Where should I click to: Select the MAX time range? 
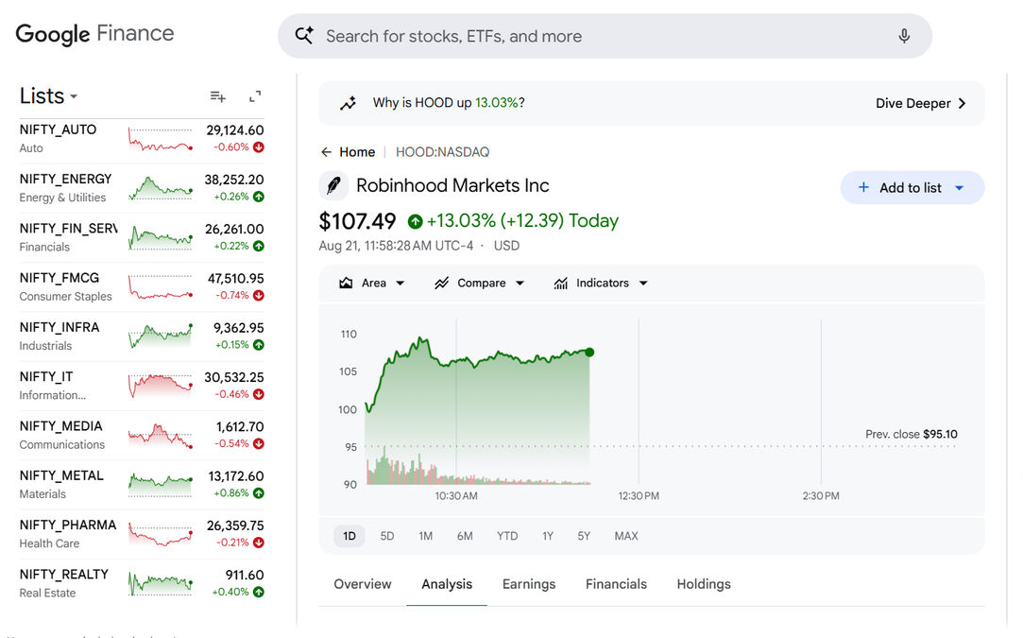tap(625, 536)
